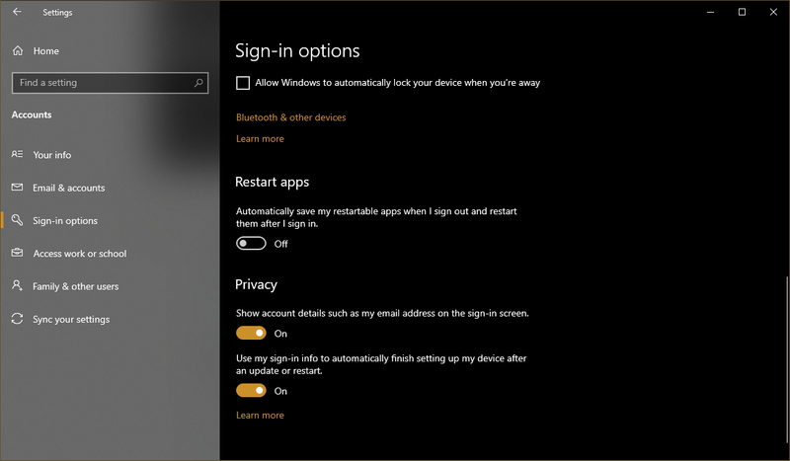
Task: Click the Accounts section label
Action: coord(32,115)
